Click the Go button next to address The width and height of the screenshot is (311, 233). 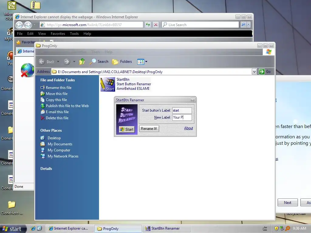pyautogui.click(x=265, y=72)
